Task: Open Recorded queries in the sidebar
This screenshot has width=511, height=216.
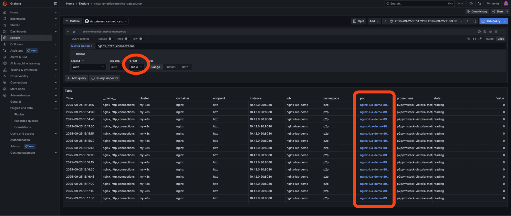Action: tap(26, 121)
